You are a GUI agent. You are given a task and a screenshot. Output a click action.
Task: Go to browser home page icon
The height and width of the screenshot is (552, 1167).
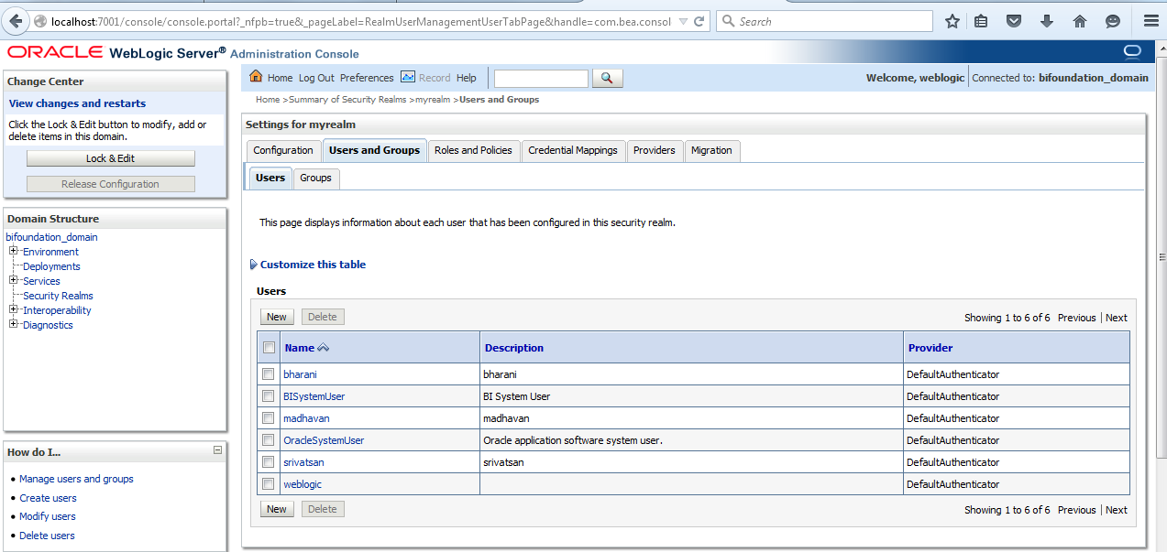[1079, 21]
